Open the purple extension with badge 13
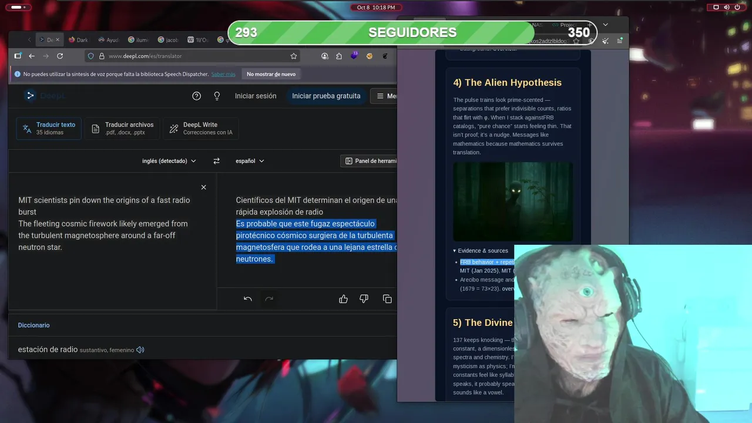 [x=354, y=56]
